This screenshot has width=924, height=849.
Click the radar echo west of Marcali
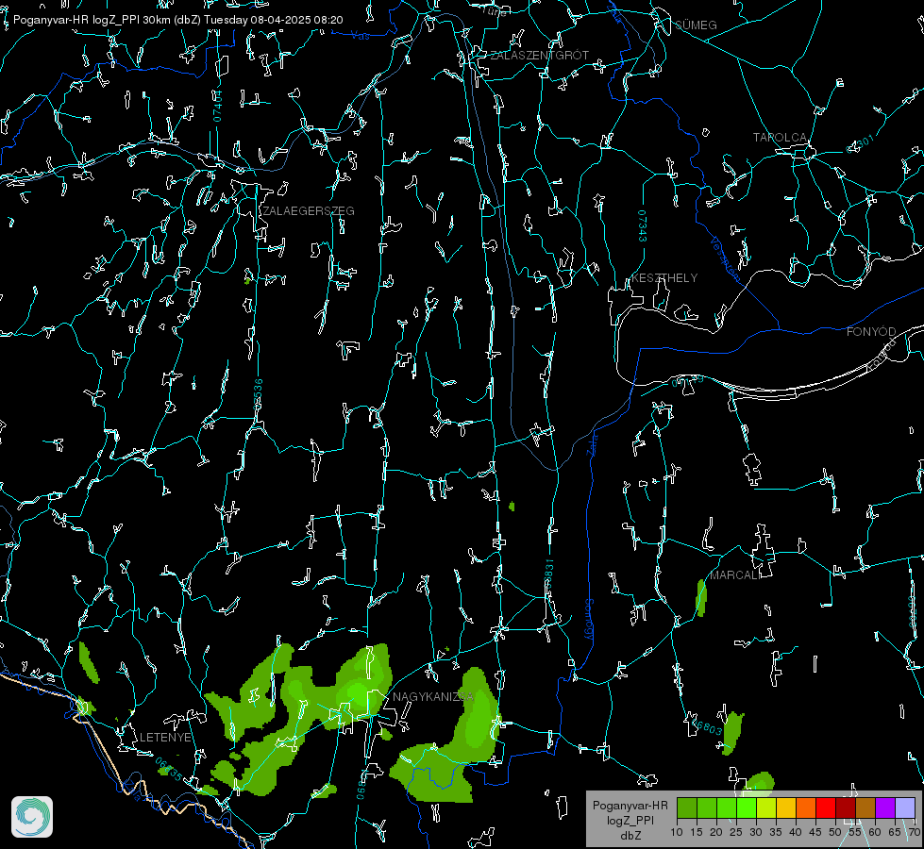[x=701, y=598]
